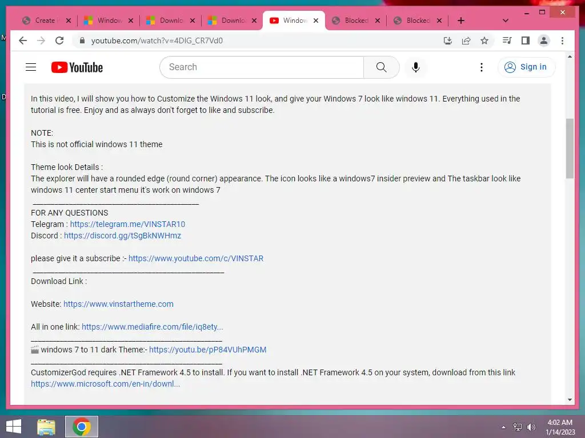This screenshot has height=438, width=585.
Task: Click the YouTube search magnifier button
Action: click(381, 67)
